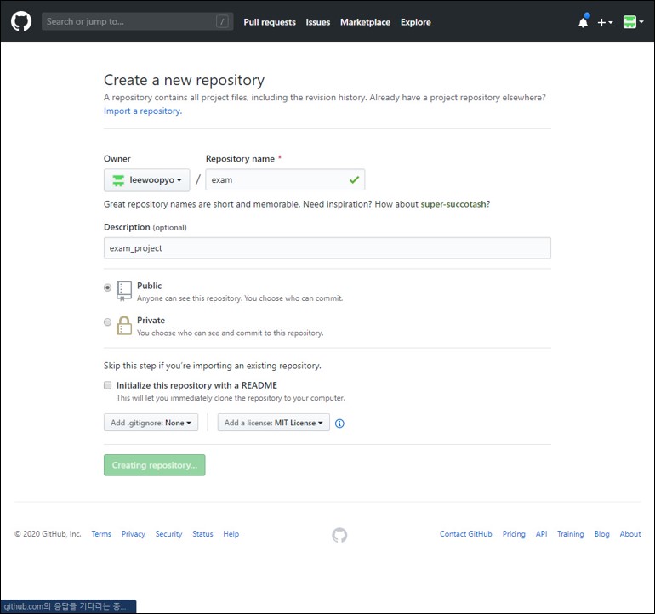
Task: Open Marketplace in navigation
Action: pyautogui.click(x=365, y=22)
